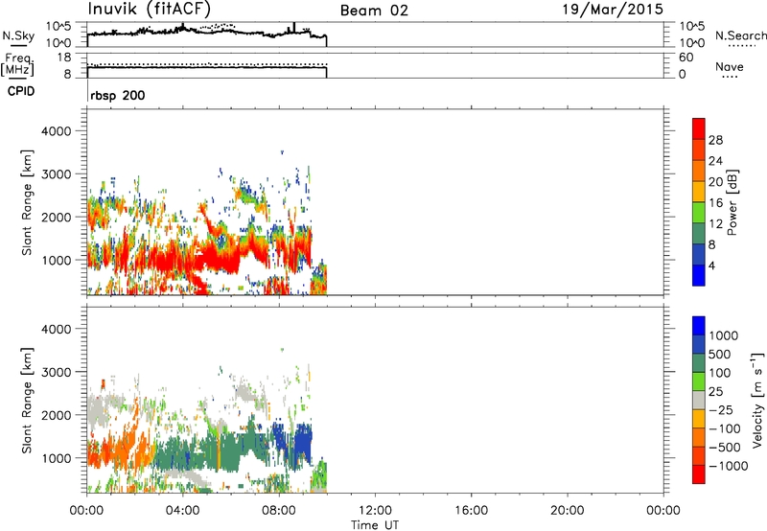Click the '16' tick on the power colorbar
The image size is (767, 531).
tap(715, 203)
